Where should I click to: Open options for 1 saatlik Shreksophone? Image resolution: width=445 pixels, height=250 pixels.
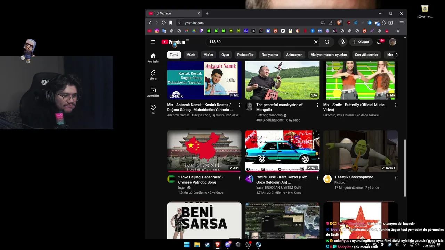click(396, 177)
